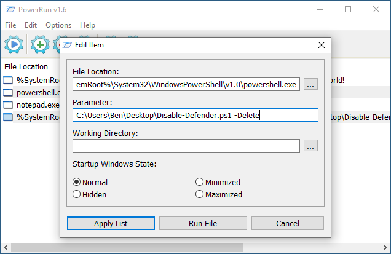391x254 pixels.
Task: Open the Options menu
Action: (58, 25)
